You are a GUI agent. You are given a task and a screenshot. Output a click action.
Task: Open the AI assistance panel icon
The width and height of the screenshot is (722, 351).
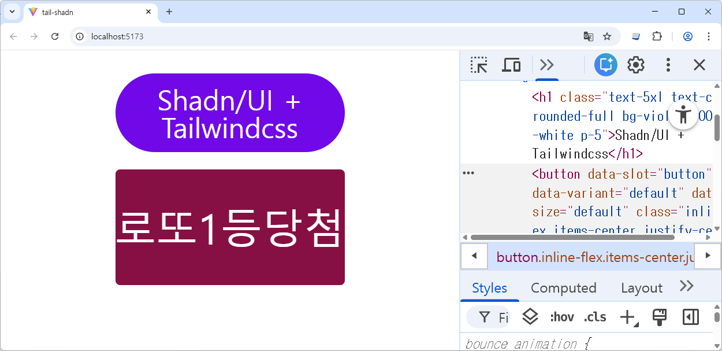[605, 65]
